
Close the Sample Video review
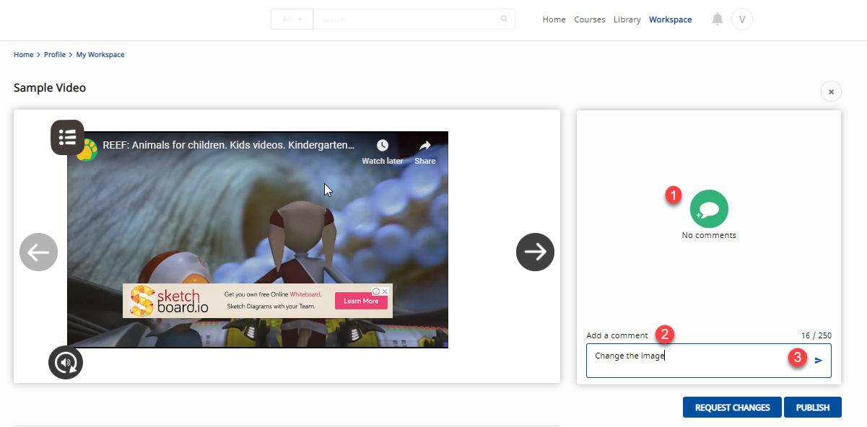tap(831, 92)
